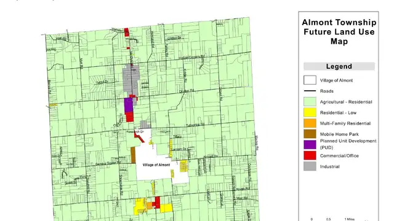This screenshot has height=221, width=394.
Task: Click the red parcel just below the purple PUD
Action: pyautogui.click(x=129, y=117)
